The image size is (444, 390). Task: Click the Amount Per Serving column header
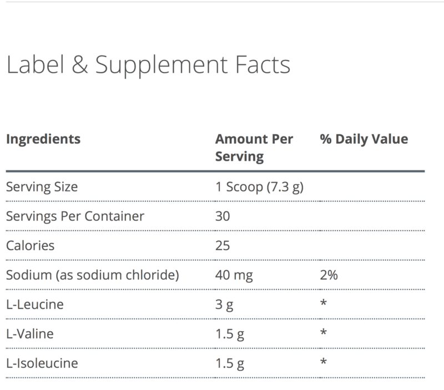[254, 147]
